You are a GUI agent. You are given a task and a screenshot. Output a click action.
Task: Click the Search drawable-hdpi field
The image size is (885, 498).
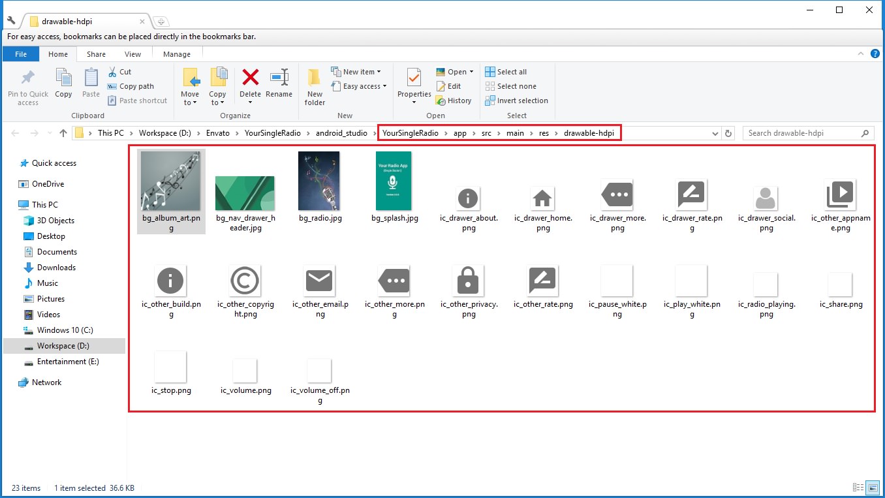[x=801, y=133]
